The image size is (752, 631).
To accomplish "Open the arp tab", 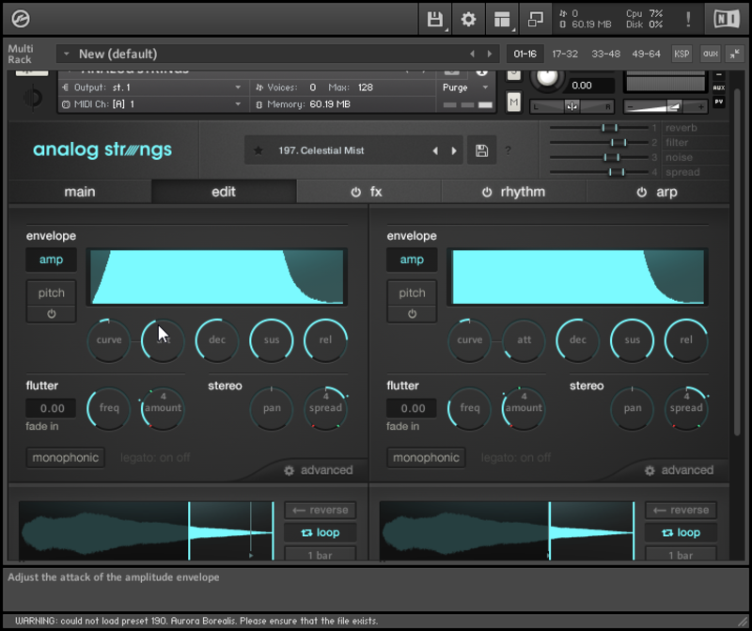I will [x=666, y=192].
